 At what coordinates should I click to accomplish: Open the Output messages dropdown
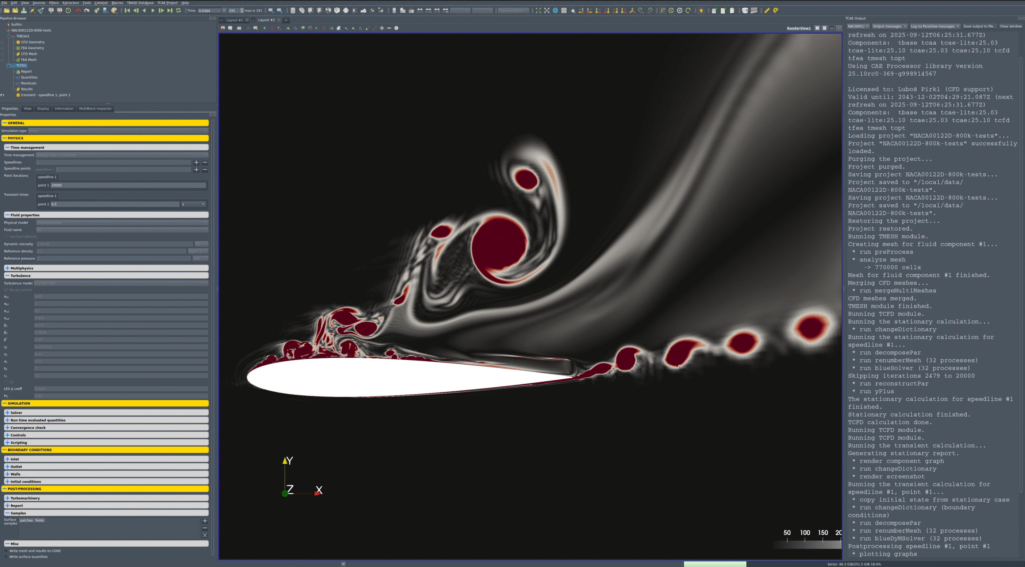pos(890,26)
